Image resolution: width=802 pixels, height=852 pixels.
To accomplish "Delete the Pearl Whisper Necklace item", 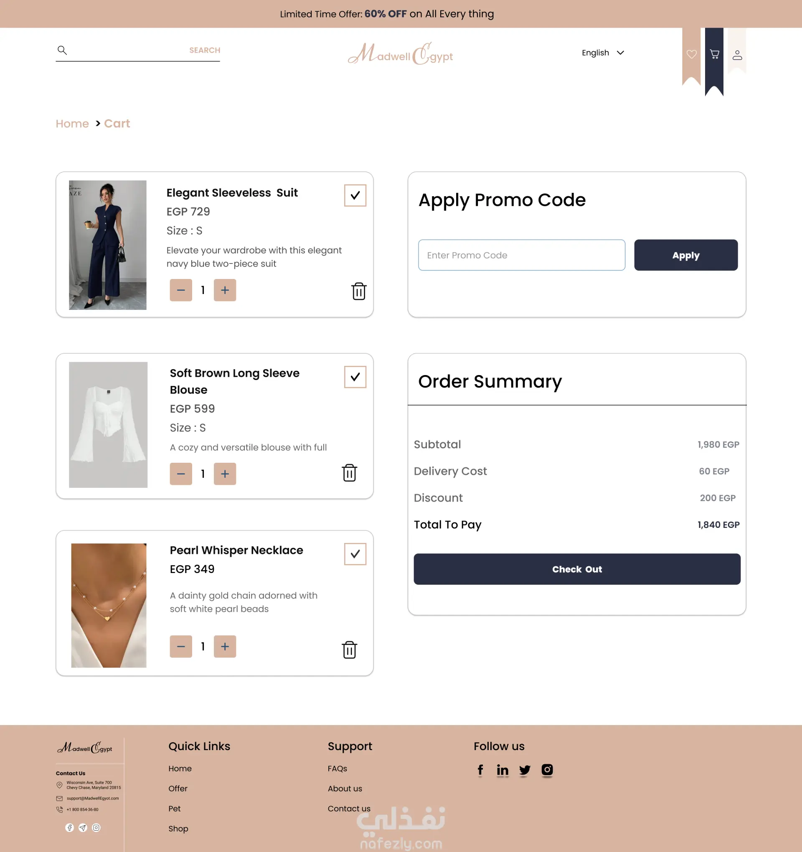I will [x=349, y=650].
